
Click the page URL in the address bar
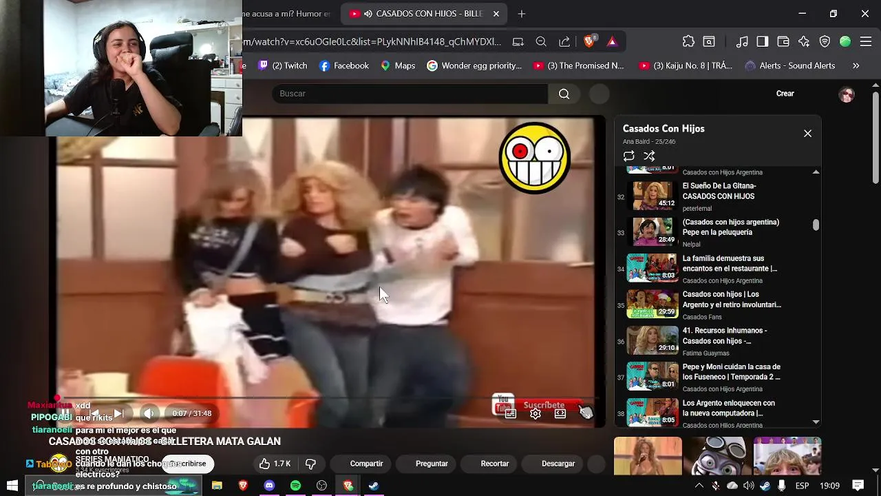(x=372, y=41)
